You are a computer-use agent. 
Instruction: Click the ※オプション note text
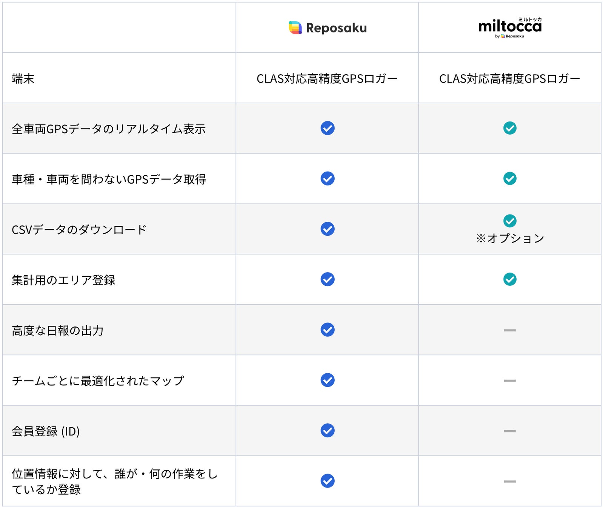tap(510, 238)
